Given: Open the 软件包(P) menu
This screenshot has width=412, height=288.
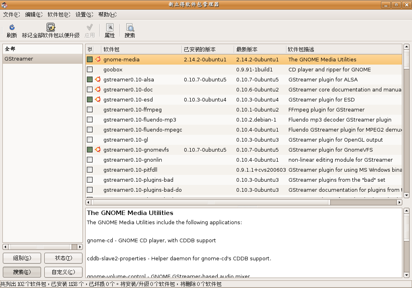Looking at the screenshot, I should (x=59, y=15).
